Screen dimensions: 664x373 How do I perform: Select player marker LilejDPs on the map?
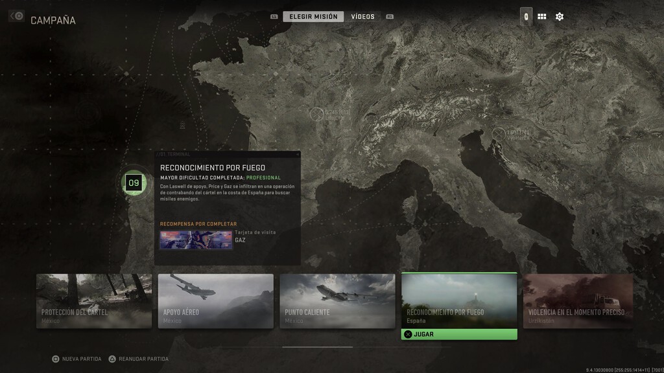(318, 114)
